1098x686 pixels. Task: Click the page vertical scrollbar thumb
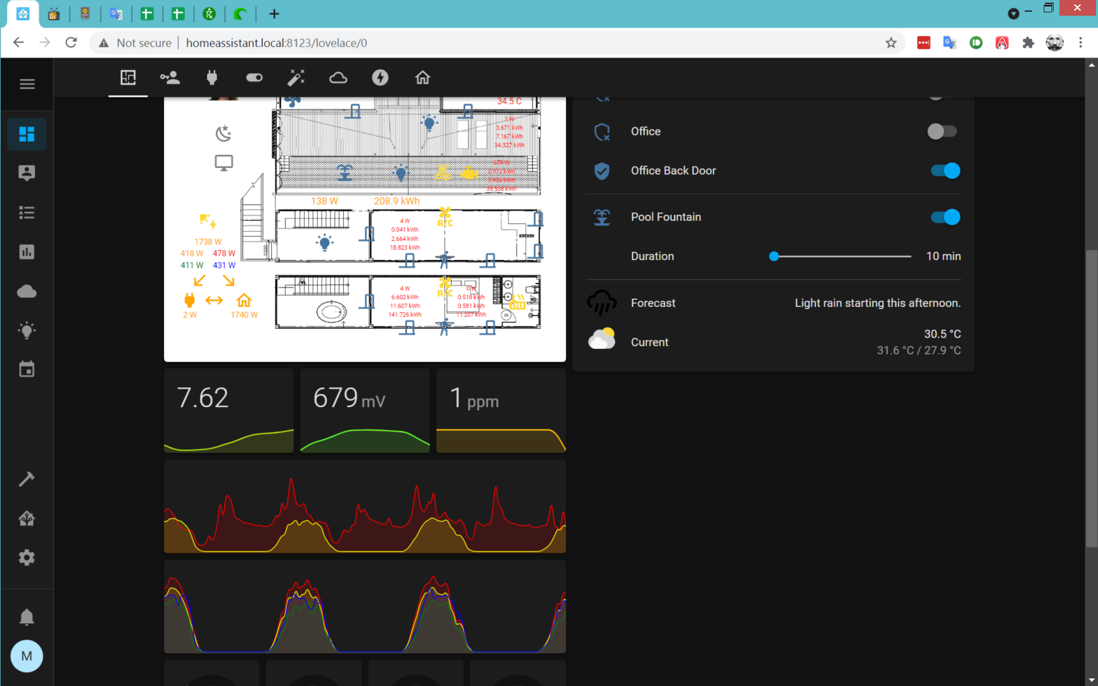click(1091, 399)
